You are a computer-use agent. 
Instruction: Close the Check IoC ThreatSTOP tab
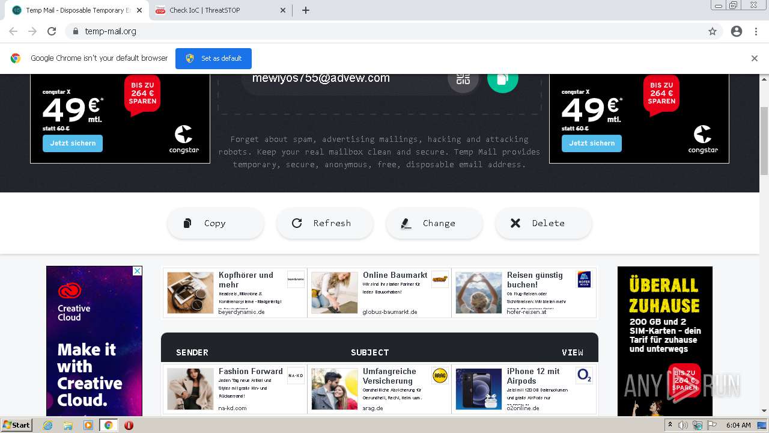click(284, 10)
